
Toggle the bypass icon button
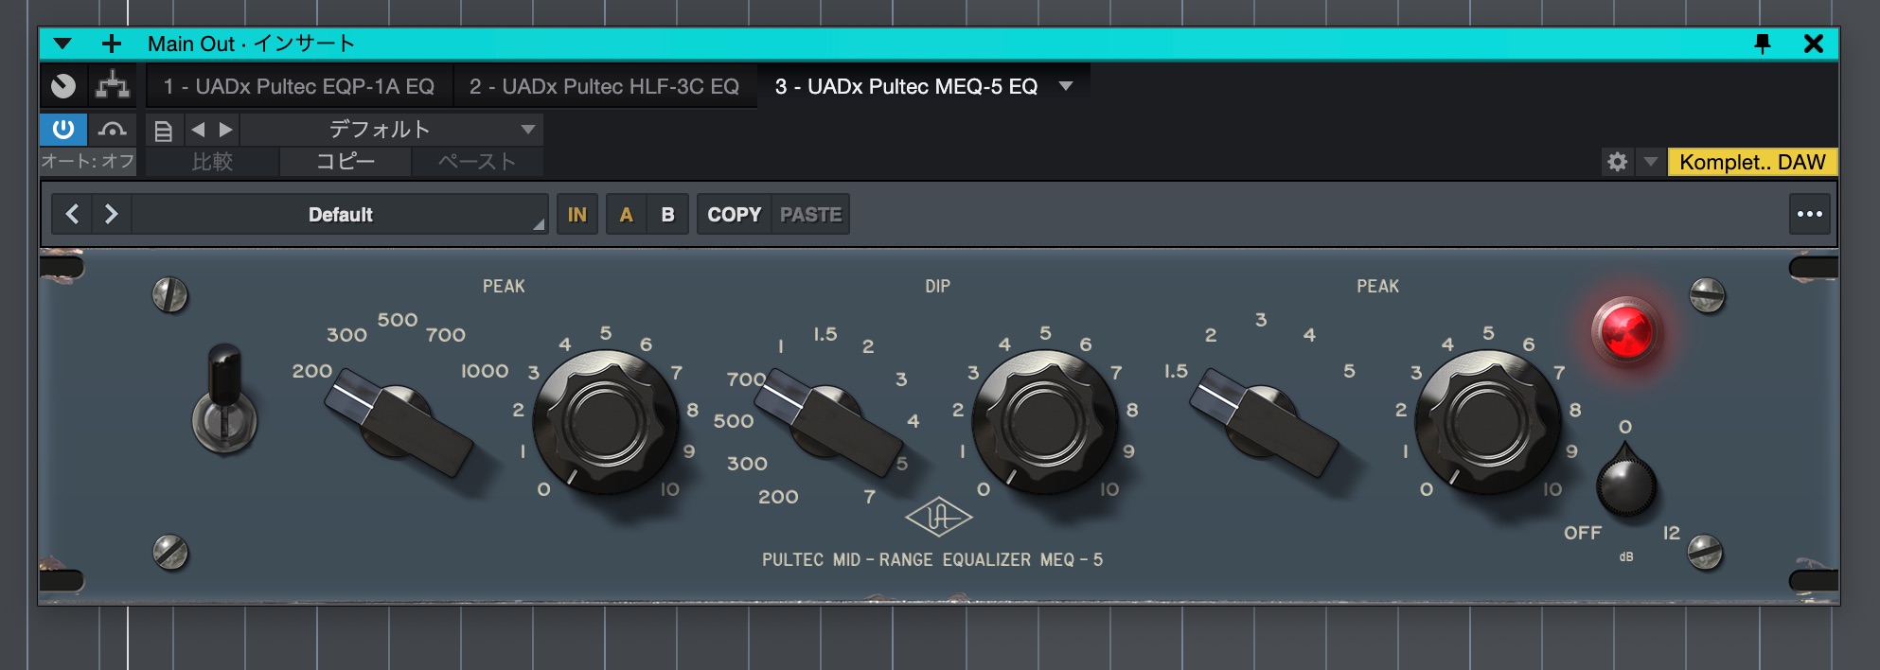point(113,129)
